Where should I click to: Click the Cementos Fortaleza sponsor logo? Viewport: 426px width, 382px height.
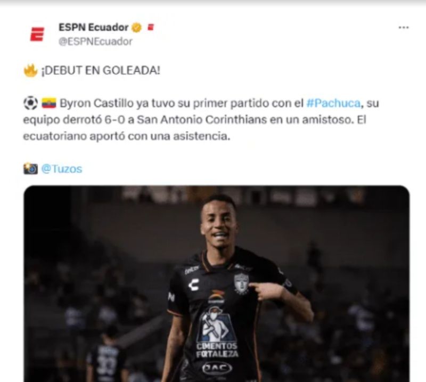(217, 332)
